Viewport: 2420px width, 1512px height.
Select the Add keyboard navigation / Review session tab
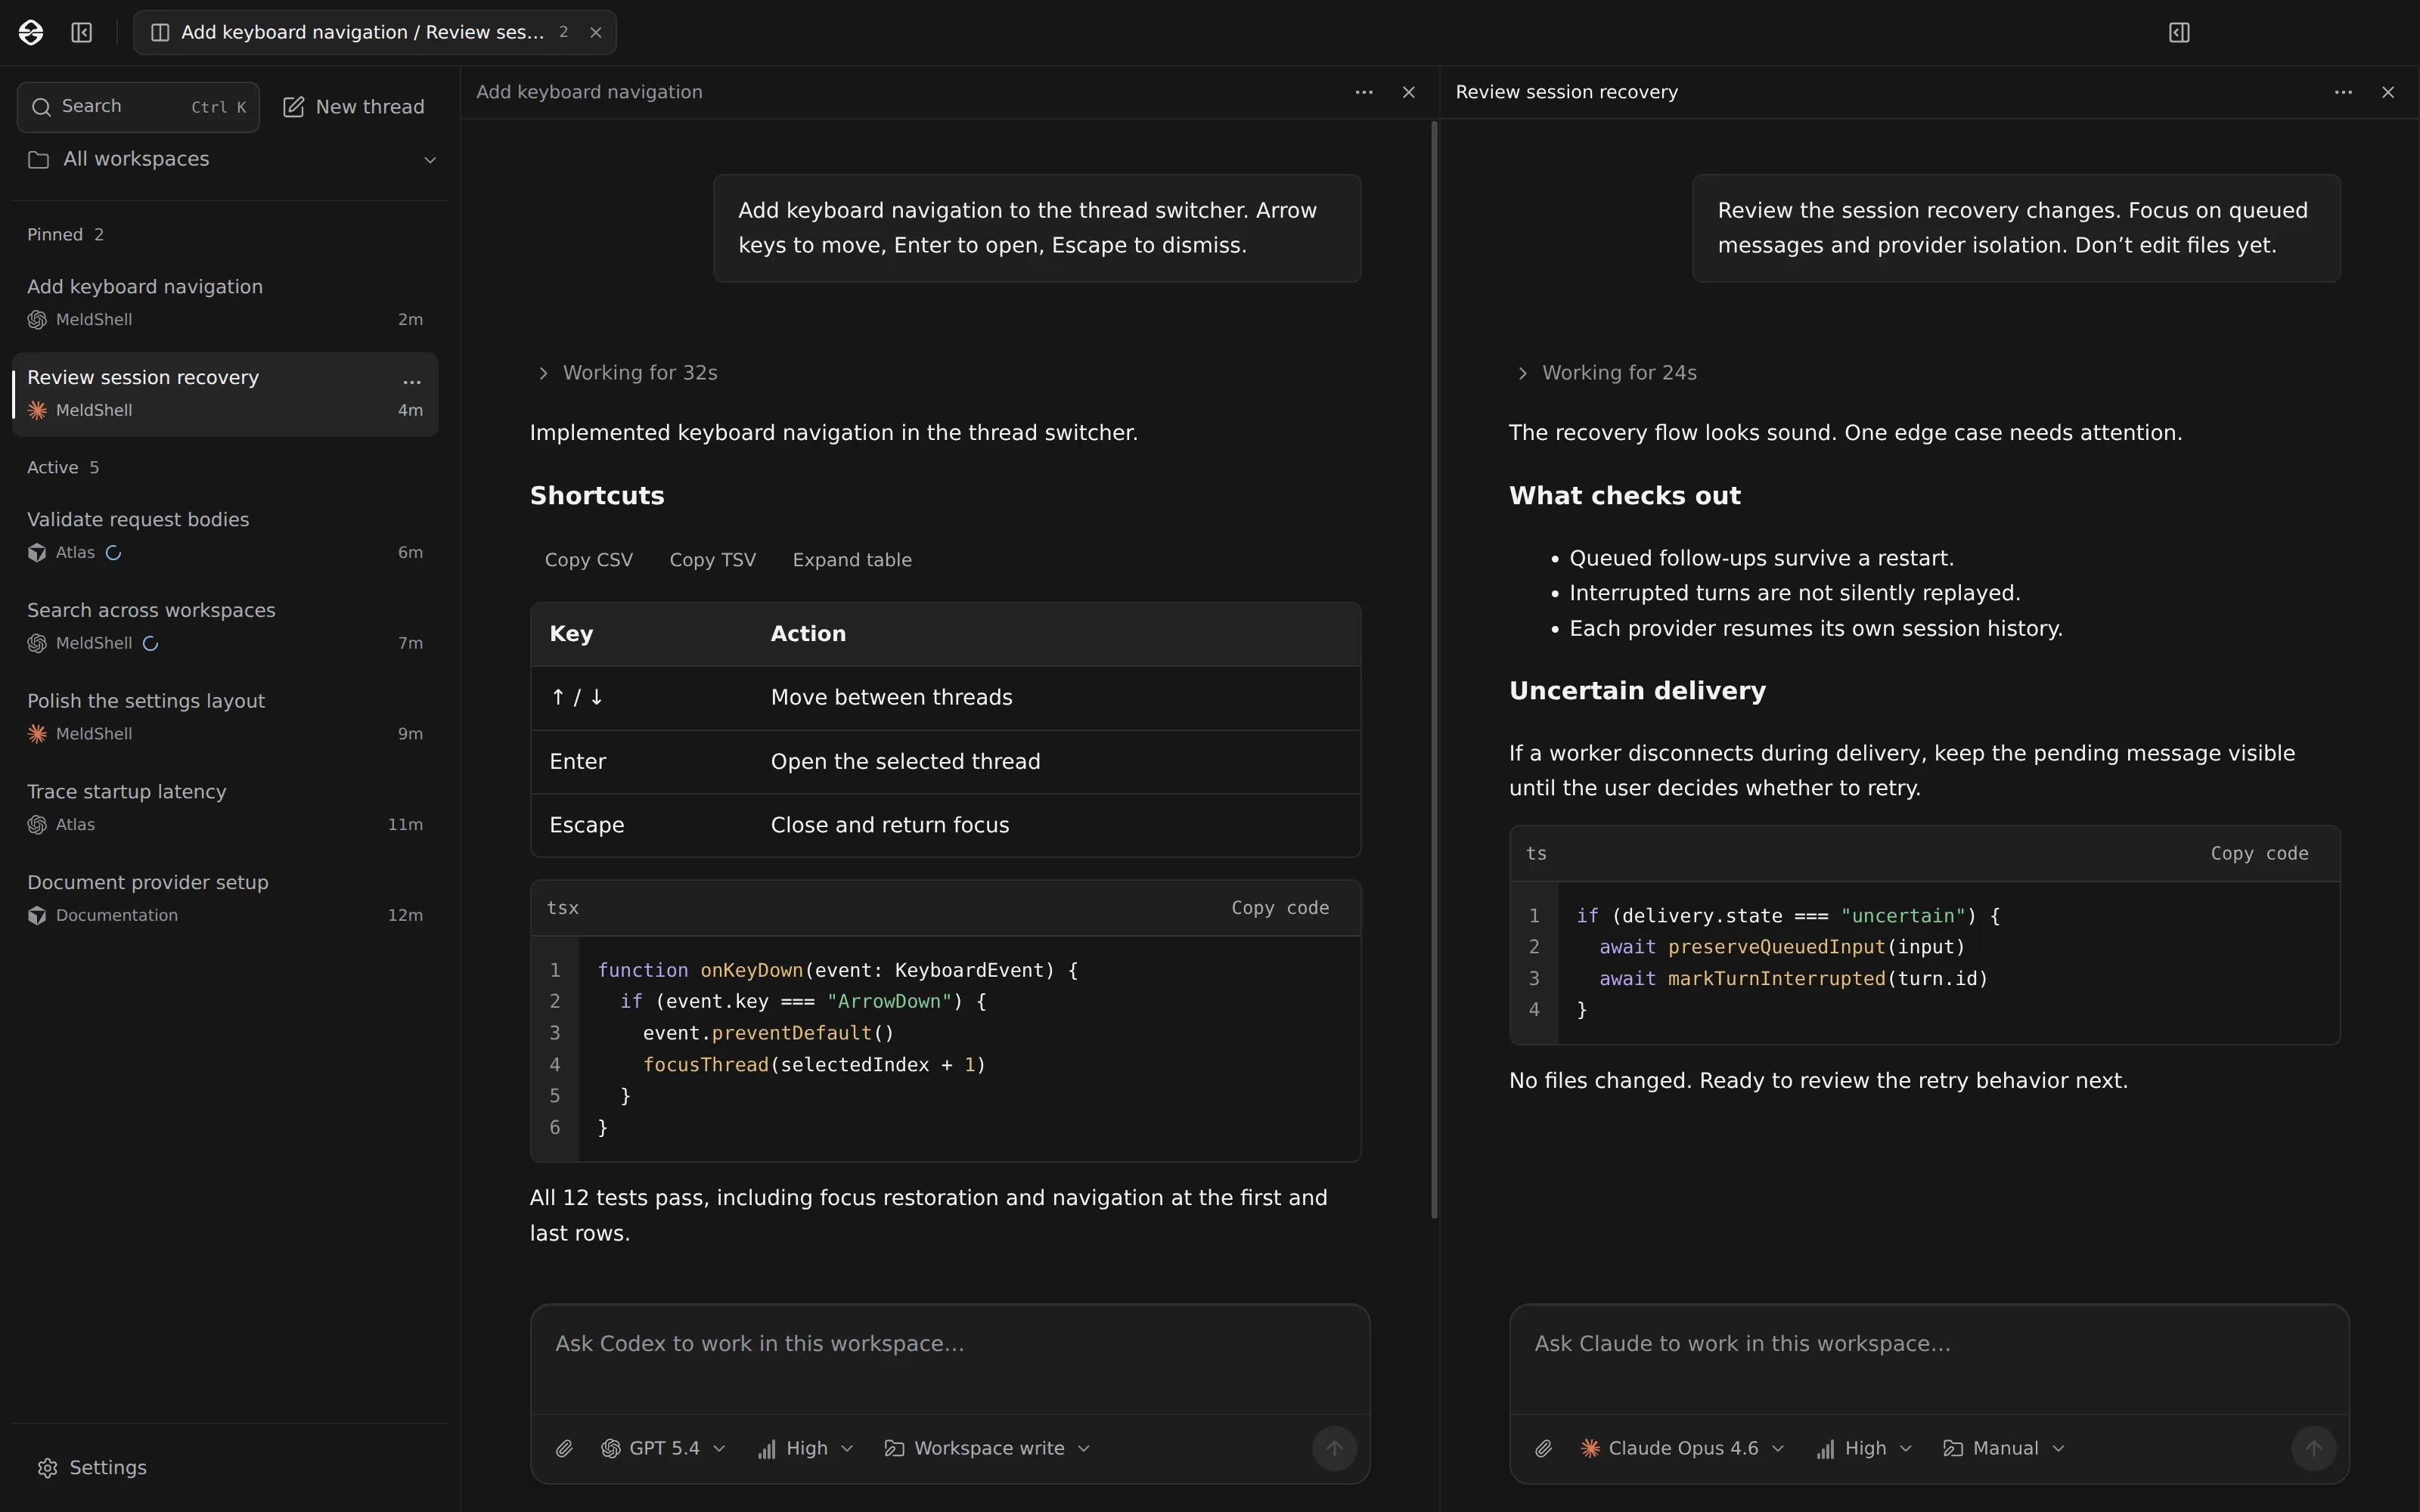tap(374, 32)
